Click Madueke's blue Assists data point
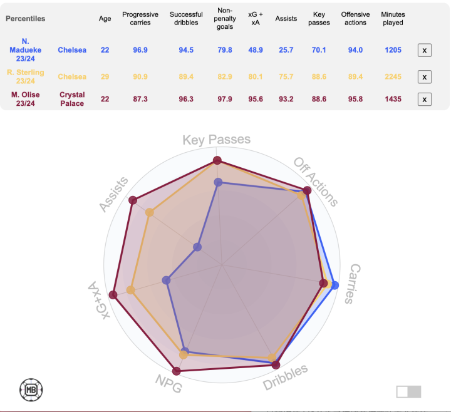This screenshot has height=412, width=451. [197, 247]
